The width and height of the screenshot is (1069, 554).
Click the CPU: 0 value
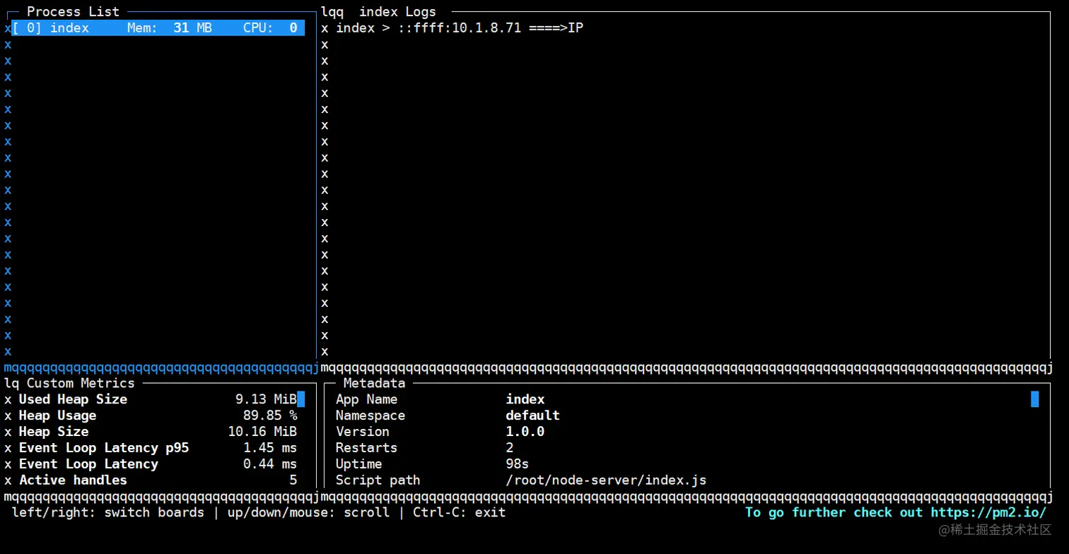coord(270,28)
